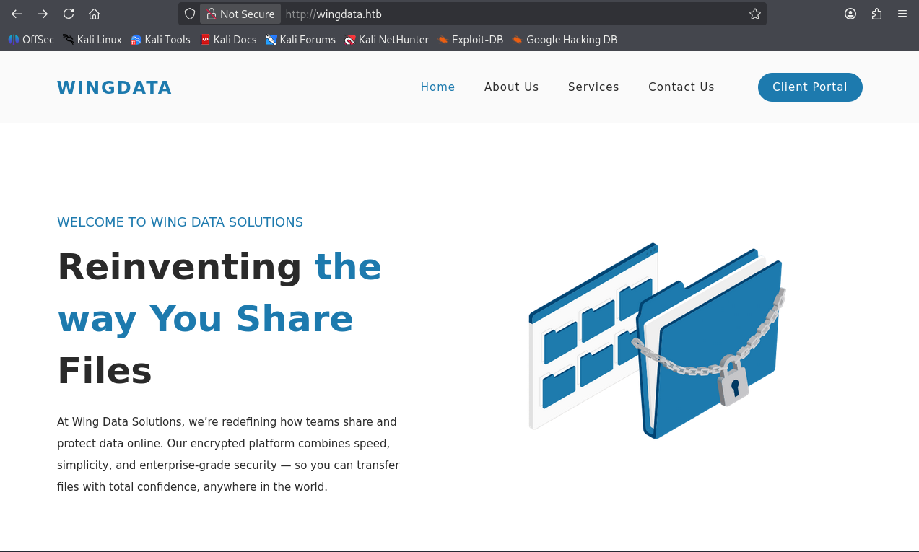Open the Exploit-DB bookmark

pyautogui.click(x=470, y=40)
